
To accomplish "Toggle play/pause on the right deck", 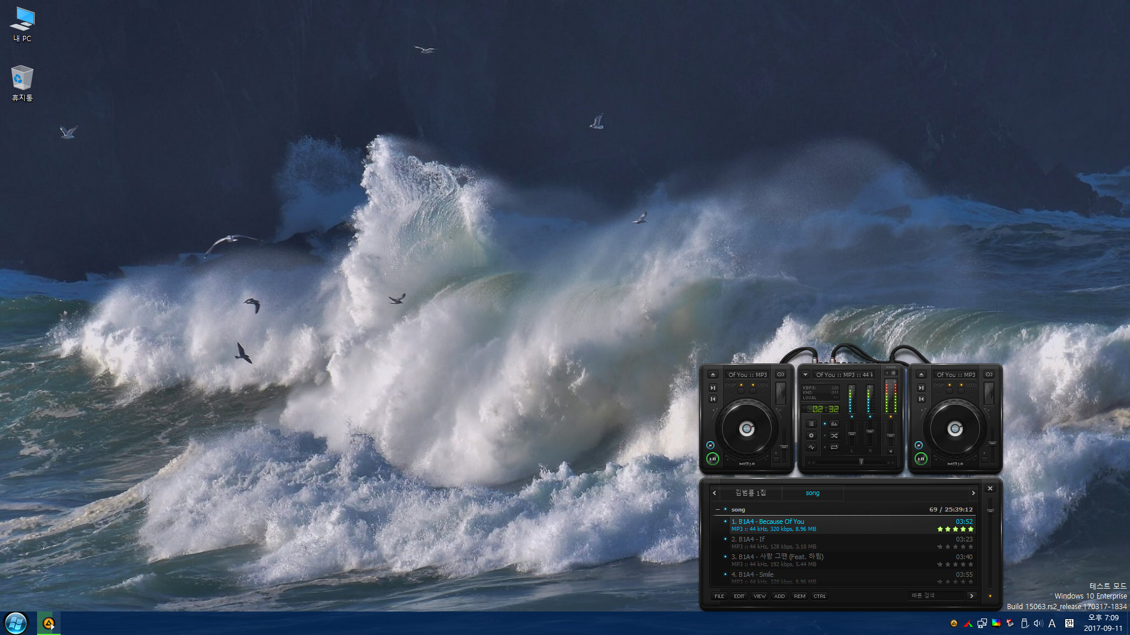I will (921, 459).
